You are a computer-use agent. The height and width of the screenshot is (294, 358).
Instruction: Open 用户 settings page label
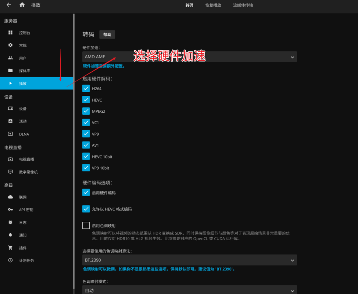click(23, 58)
